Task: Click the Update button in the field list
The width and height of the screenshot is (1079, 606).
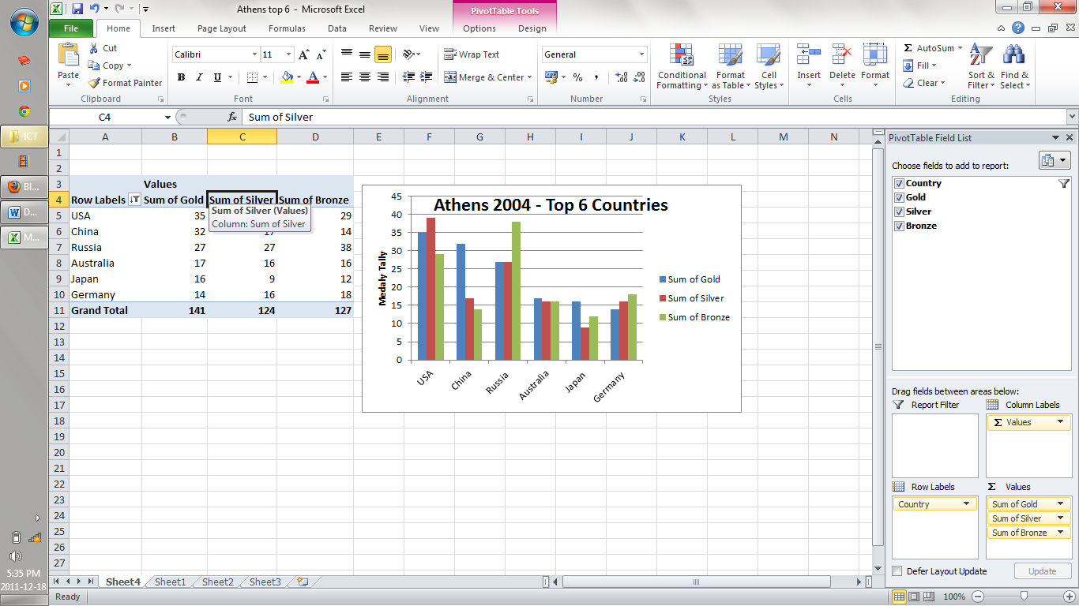Action: (x=1042, y=570)
